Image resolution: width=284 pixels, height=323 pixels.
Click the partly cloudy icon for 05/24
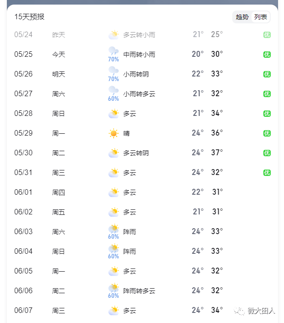coord(114,35)
